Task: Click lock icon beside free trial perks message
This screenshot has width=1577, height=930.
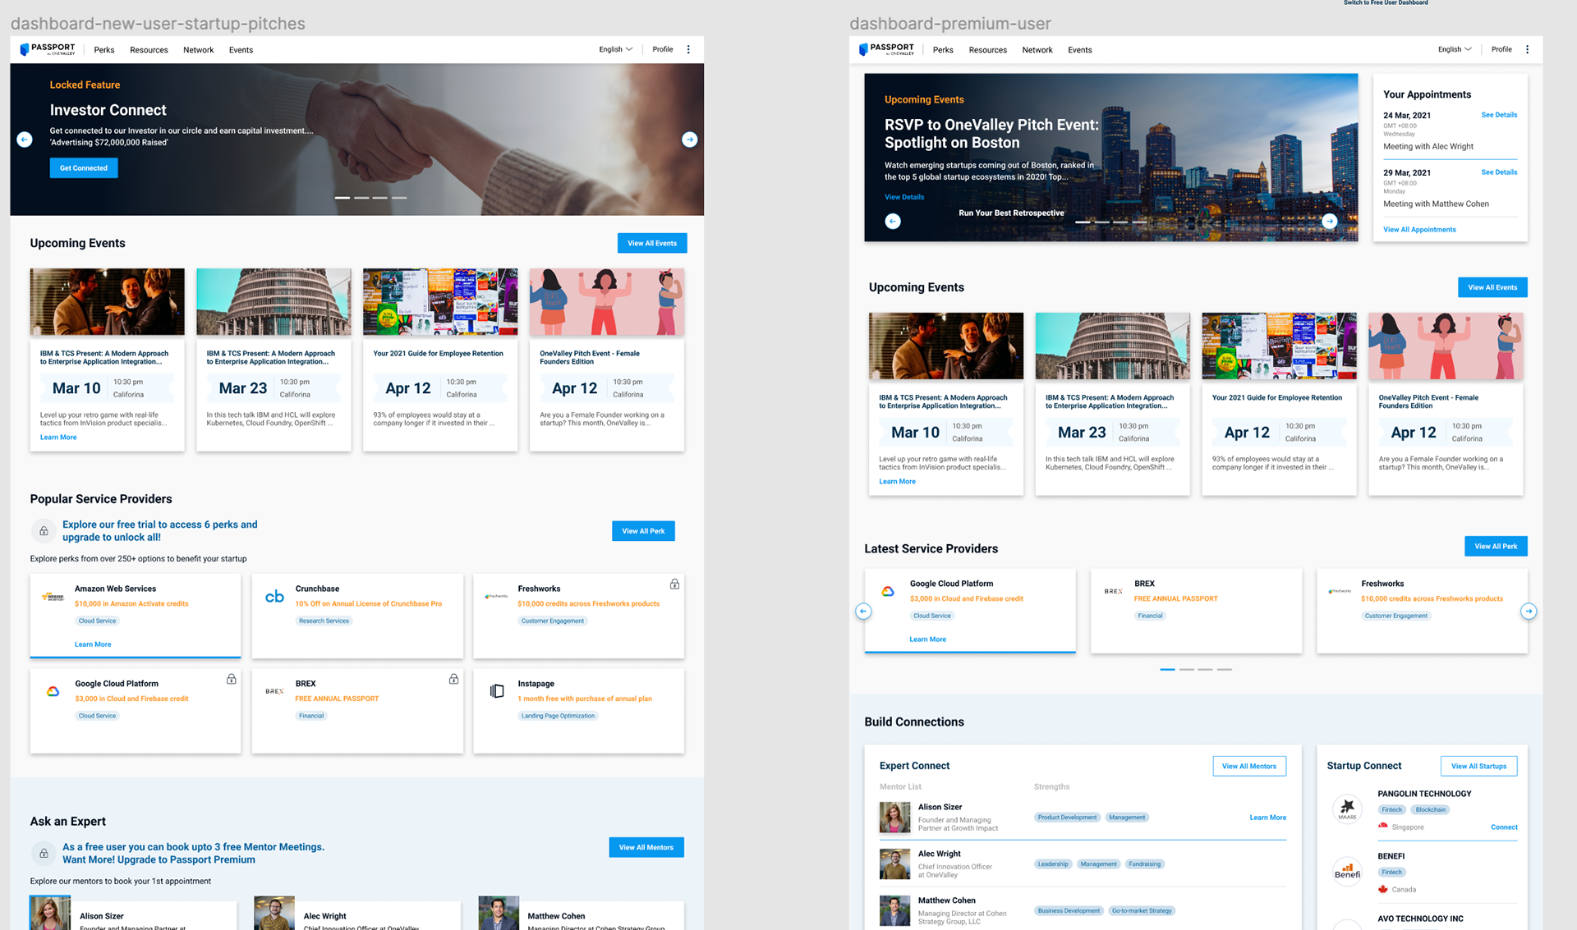Action: coord(44,531)
